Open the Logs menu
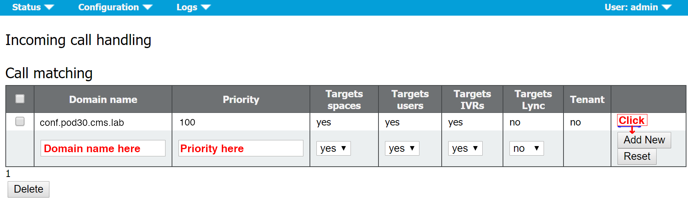 [x=193, y=7]
